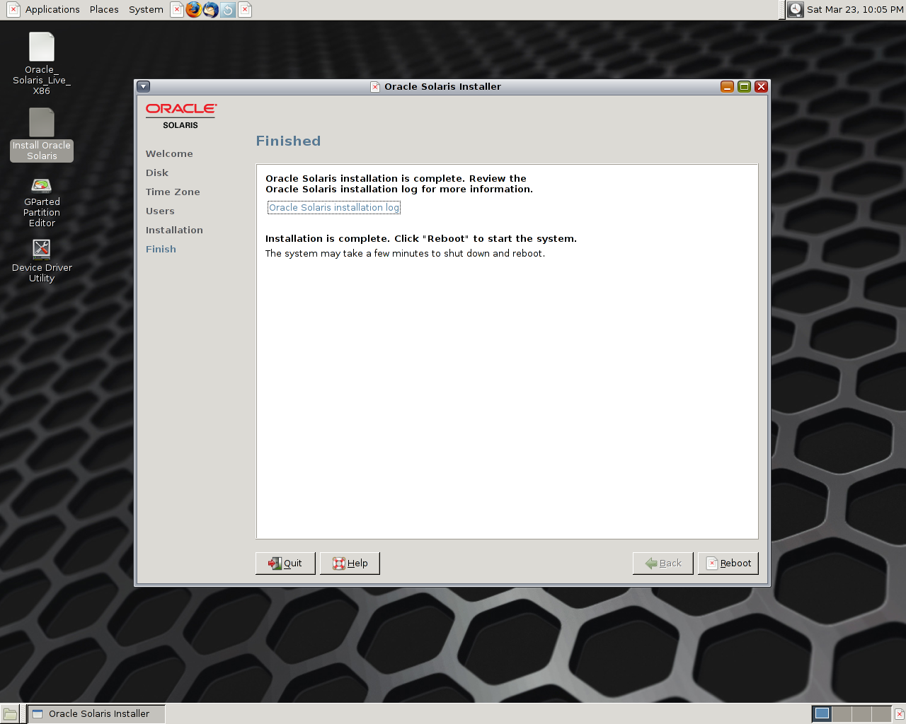
Task: Open the Oracle_Solaris_Live_X86 desktop icon
Action: coord(42,47)
